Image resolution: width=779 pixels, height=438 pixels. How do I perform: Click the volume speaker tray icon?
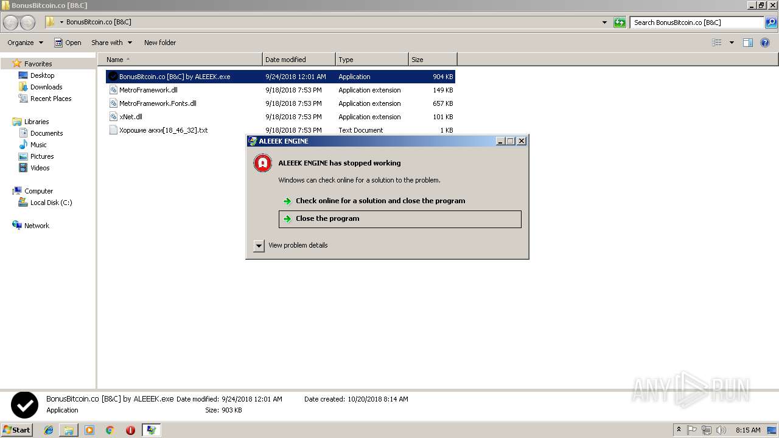721,430
